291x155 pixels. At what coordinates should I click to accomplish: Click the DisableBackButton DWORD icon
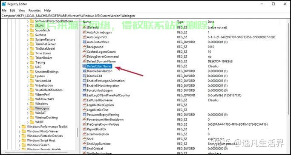click(x=84, y=71)
